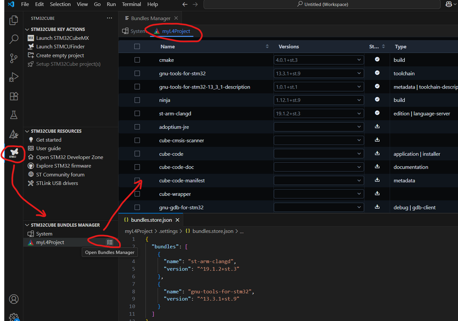Open Source Control view in activity bar

[x=13, y=58]
